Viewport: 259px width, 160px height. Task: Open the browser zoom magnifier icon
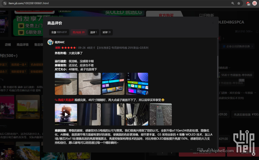point(233,3)
